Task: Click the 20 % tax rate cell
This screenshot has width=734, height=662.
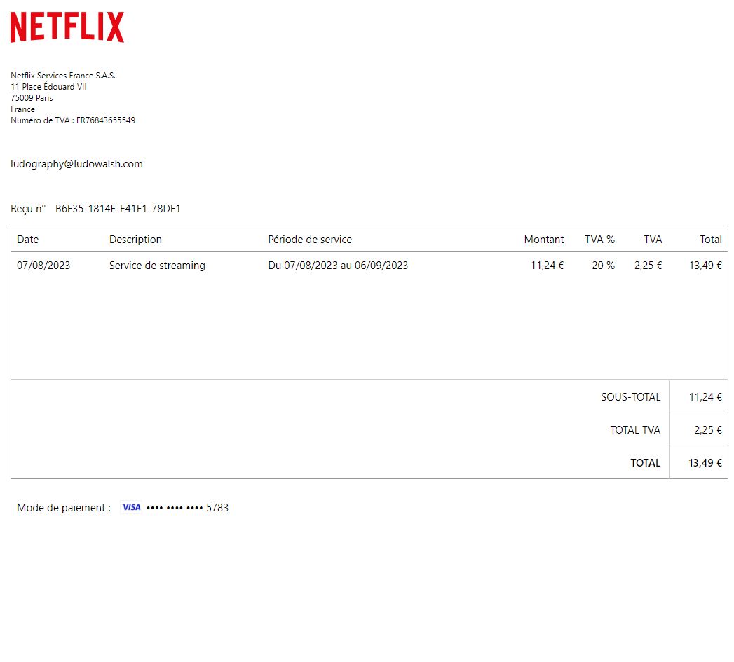Action: (604, 266)
